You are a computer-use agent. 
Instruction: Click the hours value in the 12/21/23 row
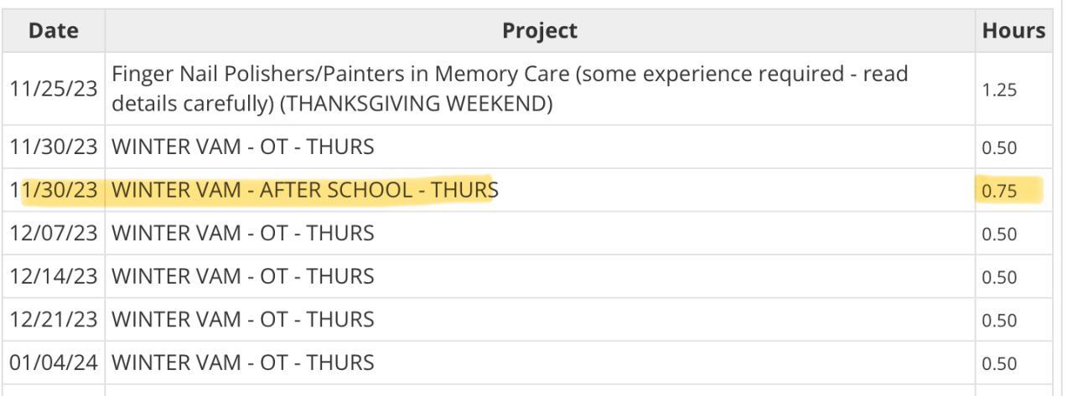click(1000, 321)
